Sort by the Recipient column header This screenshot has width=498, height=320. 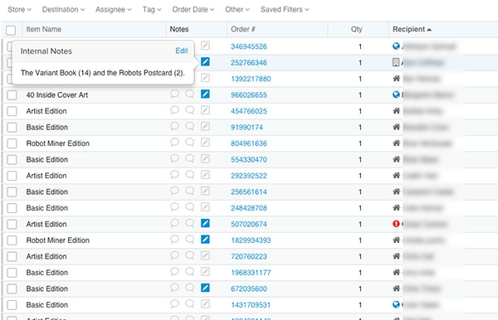[412, 29]
